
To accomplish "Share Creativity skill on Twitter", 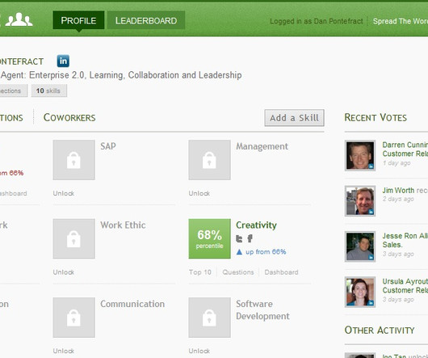I will coord(239,238).
